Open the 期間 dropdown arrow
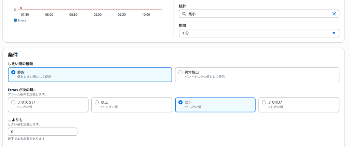Image resolution: width=350 pixels, height=147 pixels. (334, 33)
